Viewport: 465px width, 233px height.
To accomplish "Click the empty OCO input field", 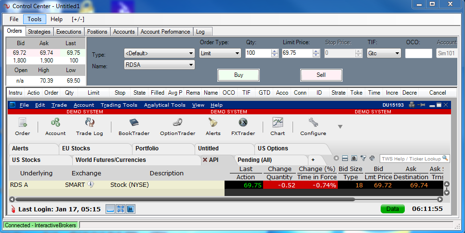I will [419, 53].
